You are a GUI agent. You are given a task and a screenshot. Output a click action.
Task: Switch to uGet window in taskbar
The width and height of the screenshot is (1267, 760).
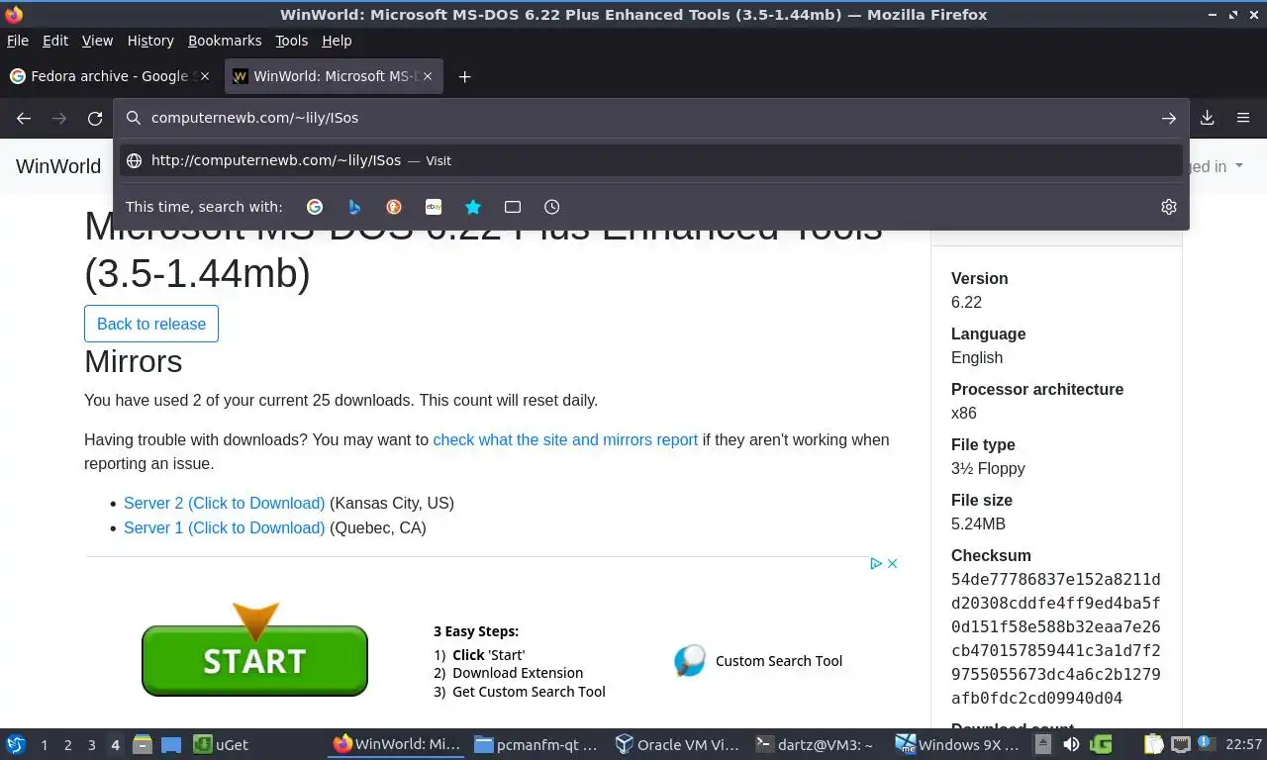point(221,744)
